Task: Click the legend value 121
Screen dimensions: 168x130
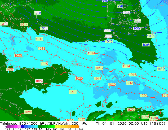Action: pos(8,129)
